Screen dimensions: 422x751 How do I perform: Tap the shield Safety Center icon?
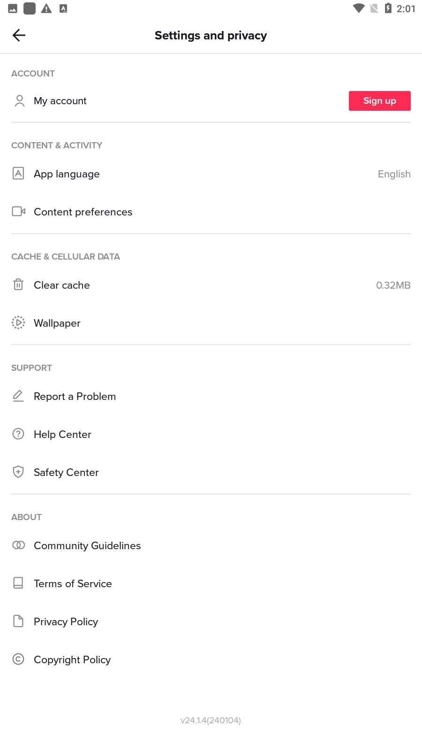(x=18, y=472)
